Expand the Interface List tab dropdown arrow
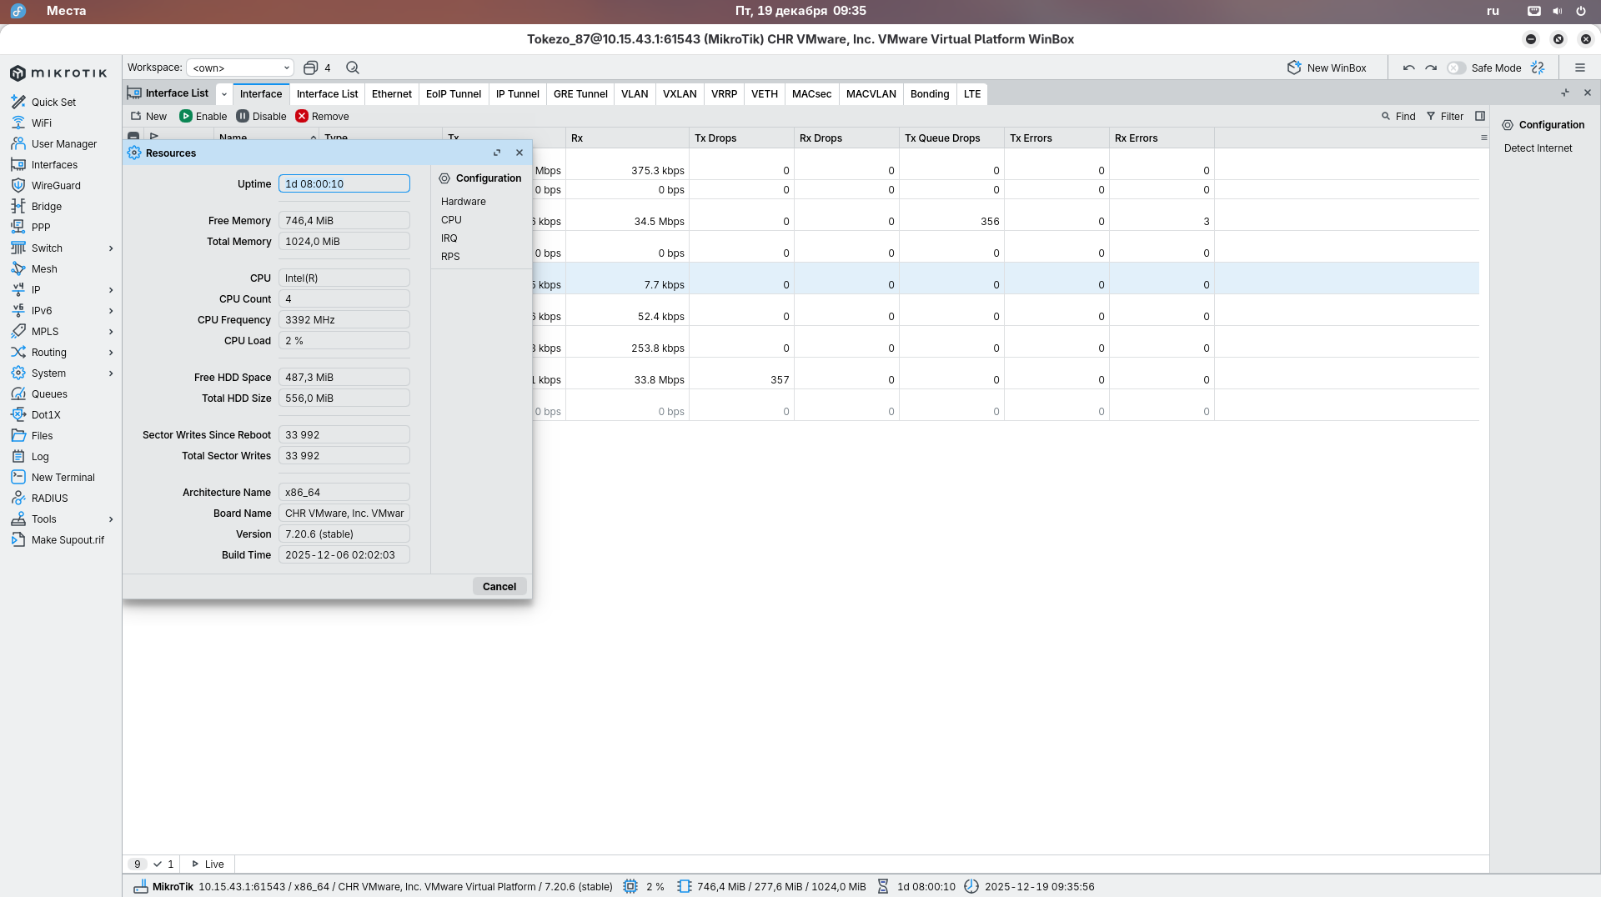The width and height of the screenshot is (1601, 897). click(224, 93)
